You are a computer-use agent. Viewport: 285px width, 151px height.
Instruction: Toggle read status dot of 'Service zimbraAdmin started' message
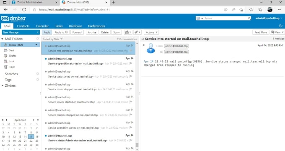(x=46, y=136)
